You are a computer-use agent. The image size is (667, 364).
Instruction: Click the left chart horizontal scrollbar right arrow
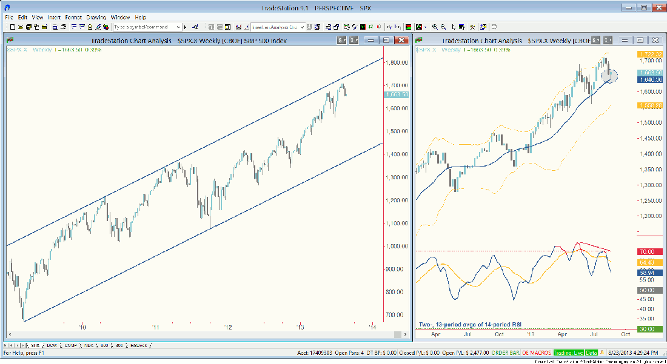click(x=407, y=335)
